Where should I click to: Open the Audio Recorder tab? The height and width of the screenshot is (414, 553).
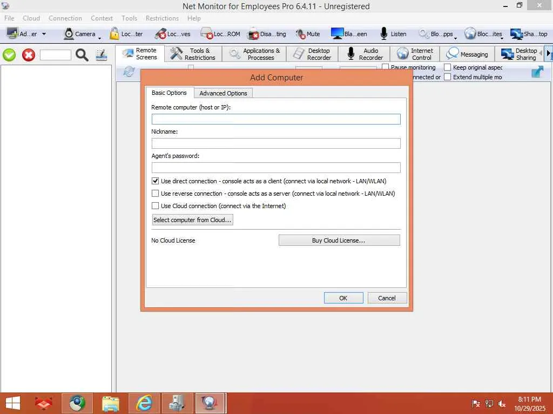click(365, 54)
